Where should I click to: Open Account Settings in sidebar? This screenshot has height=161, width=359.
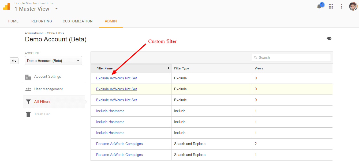(x=48, y=77)
